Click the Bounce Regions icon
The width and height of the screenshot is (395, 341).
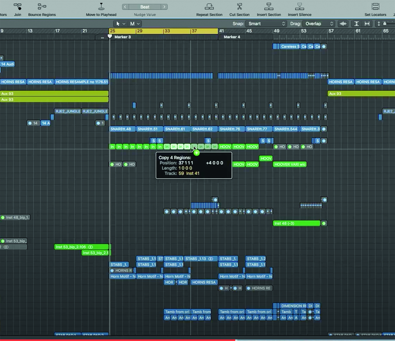pyautogui.click(x=42, y=6)
